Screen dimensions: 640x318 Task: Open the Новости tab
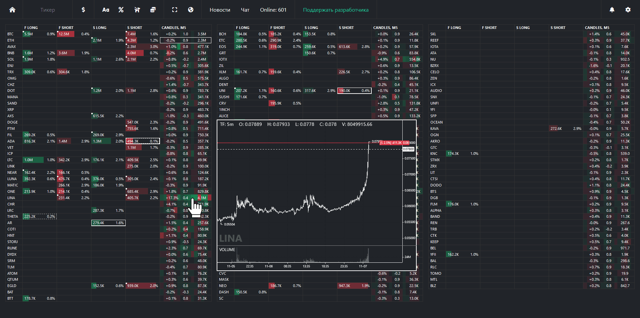[x=220, y=10]
